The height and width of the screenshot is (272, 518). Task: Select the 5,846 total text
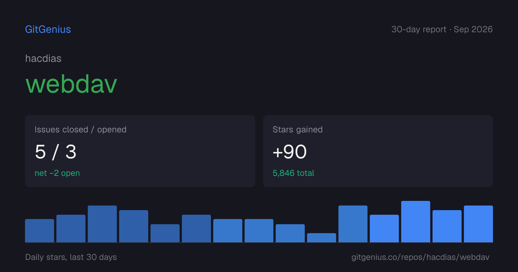point(293,173)
